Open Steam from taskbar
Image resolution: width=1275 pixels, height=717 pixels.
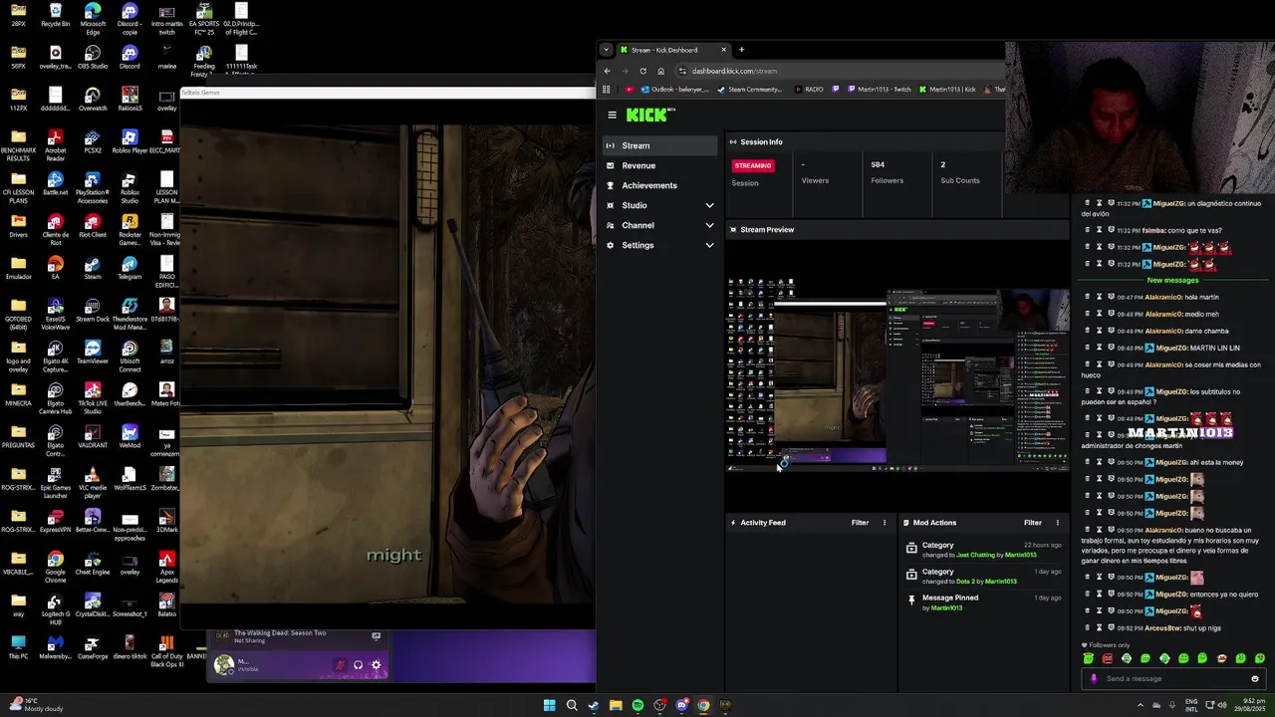[594, 705]
